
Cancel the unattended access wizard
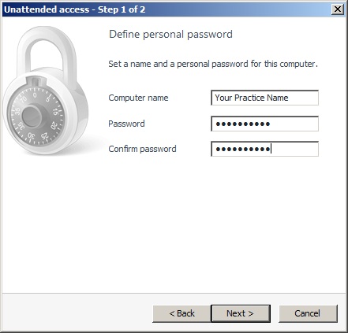[x=308, y=313]
